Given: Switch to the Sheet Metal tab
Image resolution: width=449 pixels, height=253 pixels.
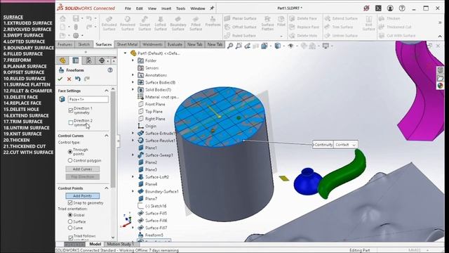Looking at the screenshot, I should coord(127,44).
